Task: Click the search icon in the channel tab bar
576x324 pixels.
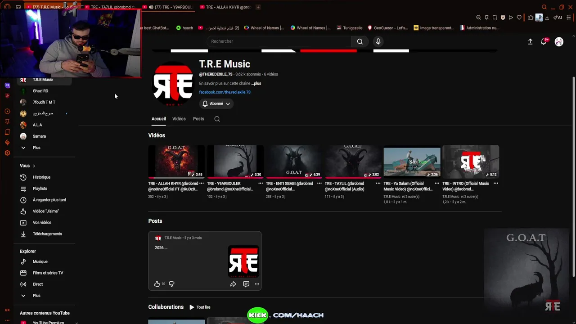Action: [x=217, y=119]
